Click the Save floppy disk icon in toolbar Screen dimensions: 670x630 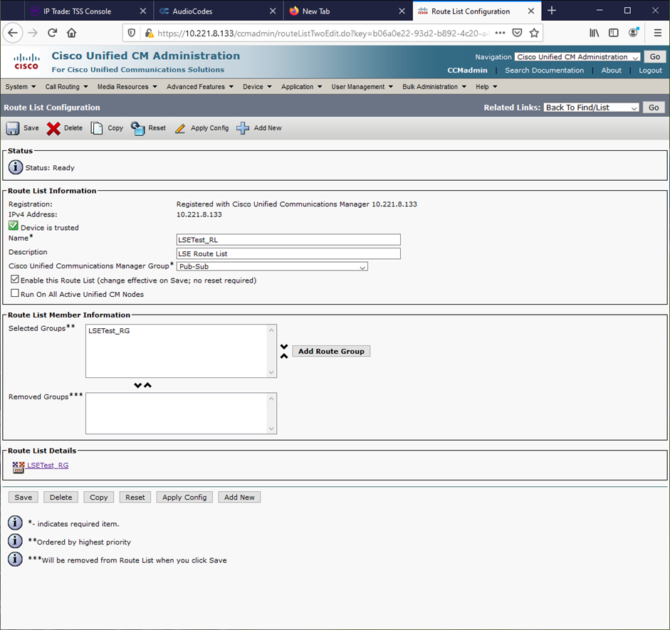click(13, 128)
